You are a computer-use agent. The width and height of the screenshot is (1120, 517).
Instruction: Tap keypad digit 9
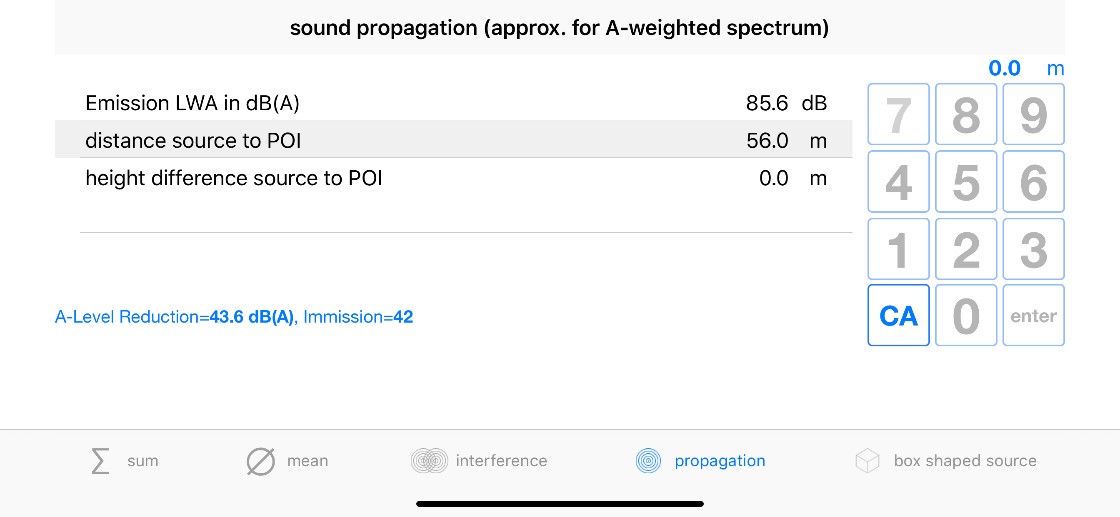(1033, 114)
